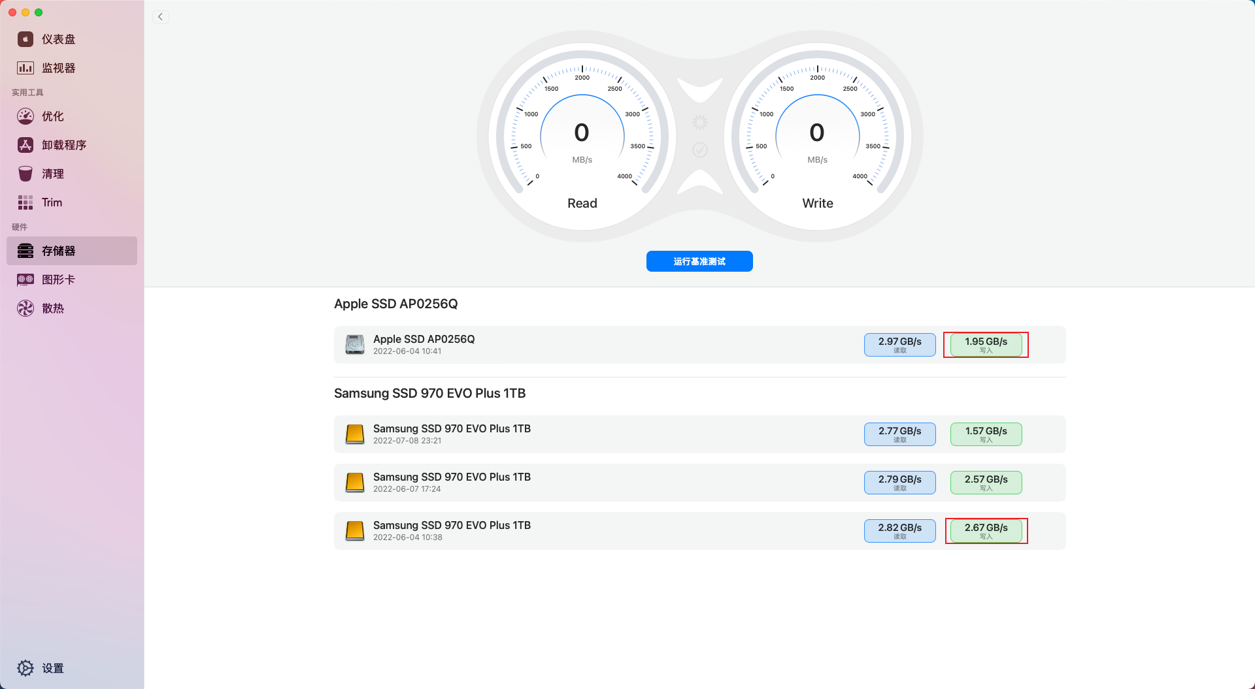Click the 2.79 GB/s read badge

900,483
